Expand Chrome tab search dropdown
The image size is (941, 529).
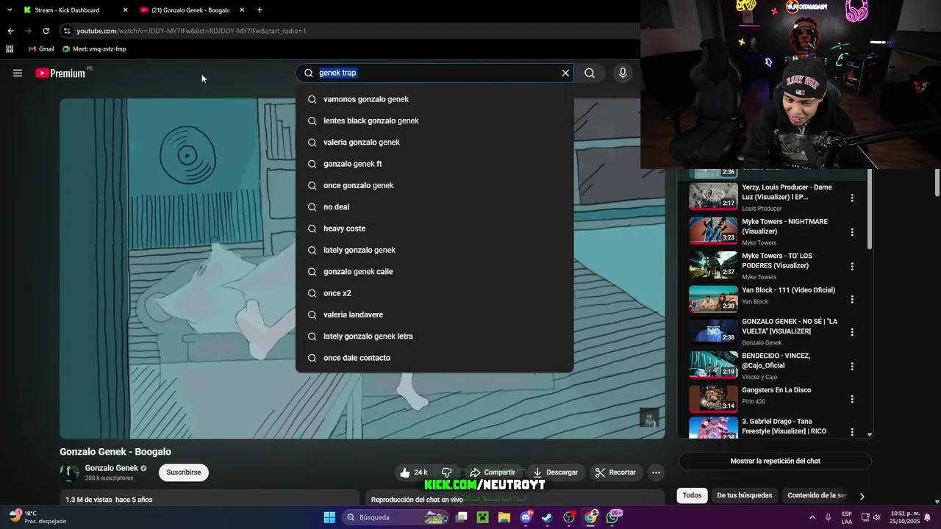point(9,10)
